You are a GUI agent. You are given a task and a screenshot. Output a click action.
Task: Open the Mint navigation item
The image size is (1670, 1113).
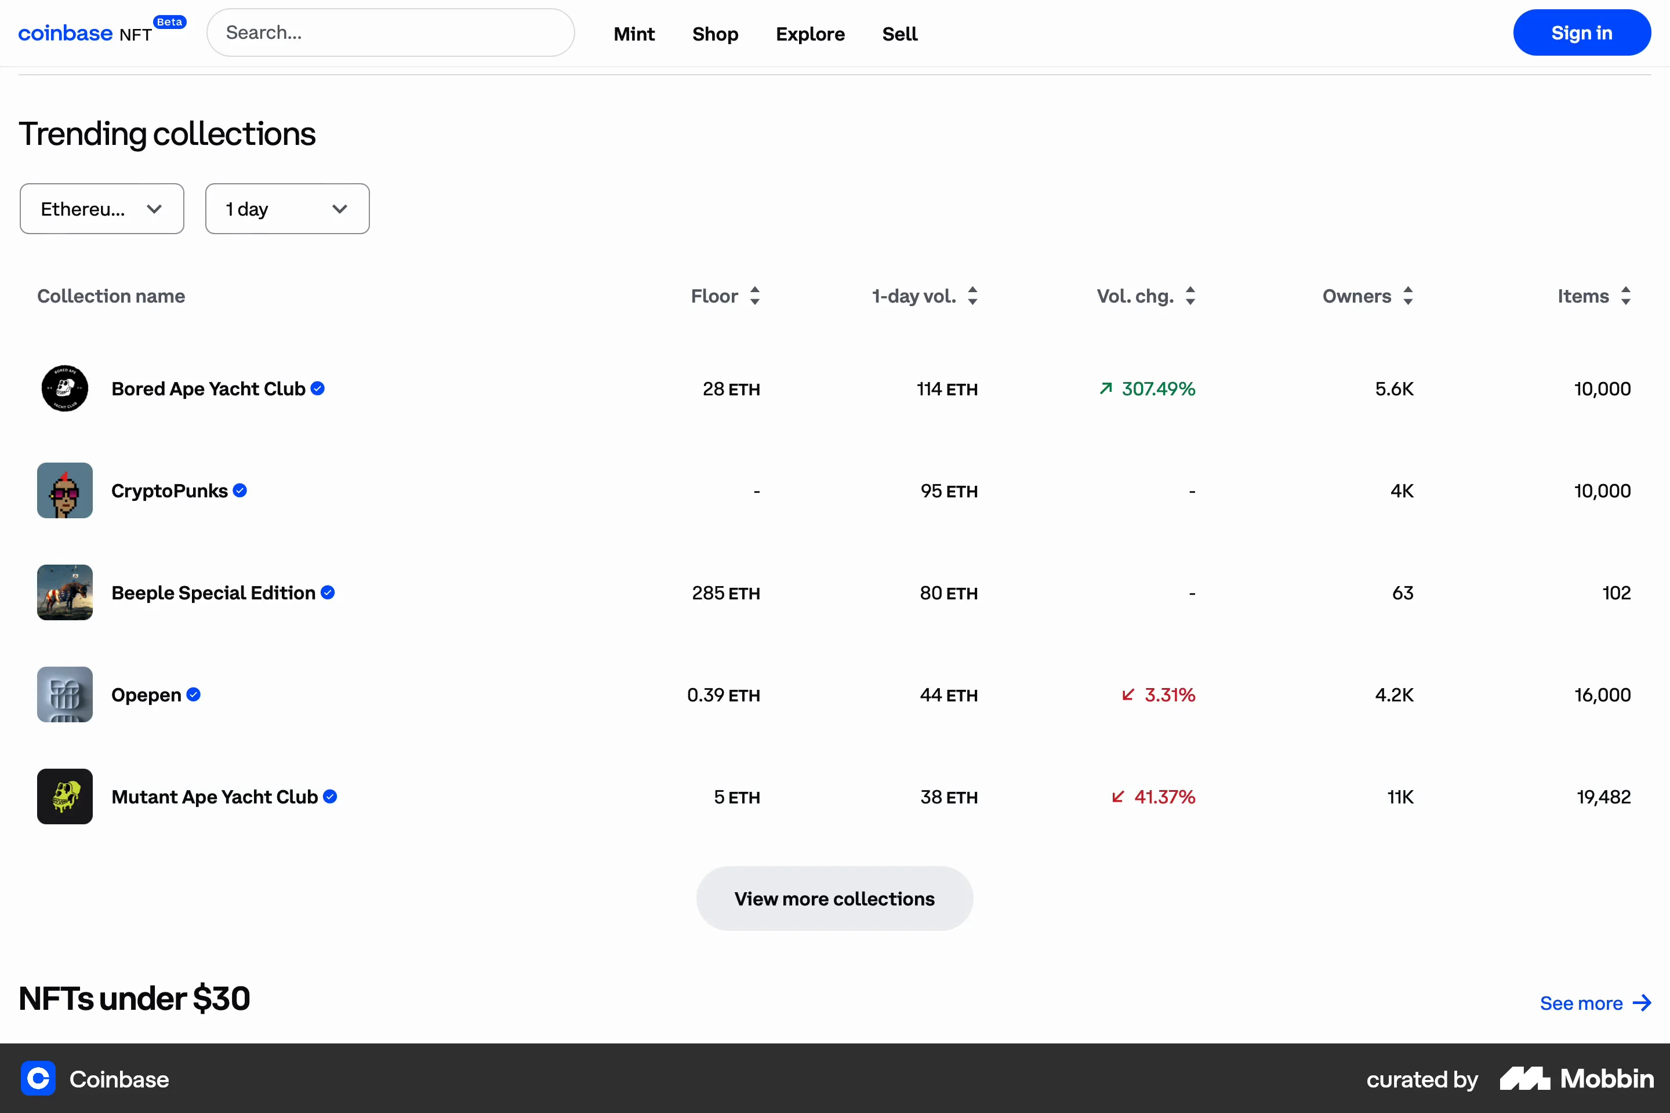click(634, 34)
